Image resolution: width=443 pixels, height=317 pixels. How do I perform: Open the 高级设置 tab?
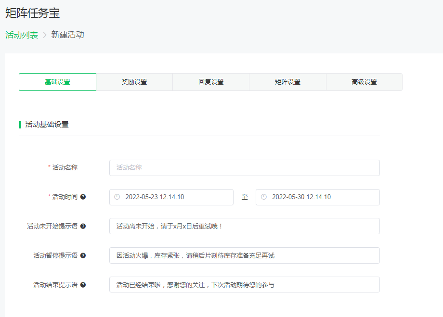[x=364, y=82]
